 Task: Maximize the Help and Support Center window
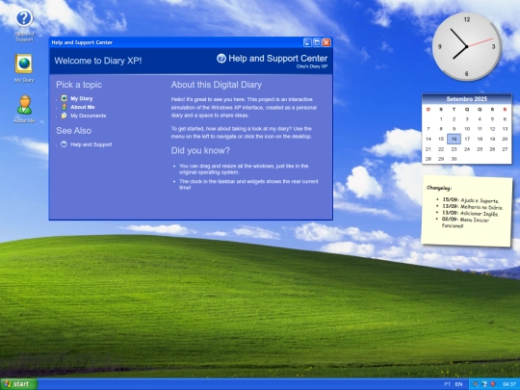click(317, 42)
